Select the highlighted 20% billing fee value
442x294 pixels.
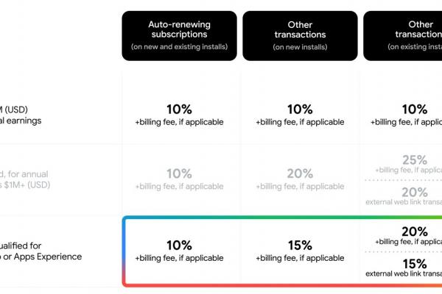tap(408, 235)
